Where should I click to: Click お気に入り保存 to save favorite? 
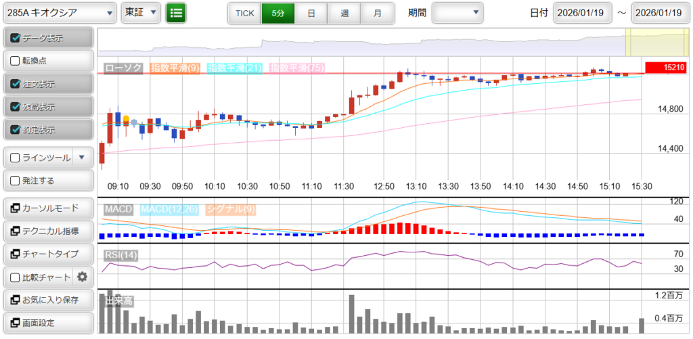click(47, 300)
